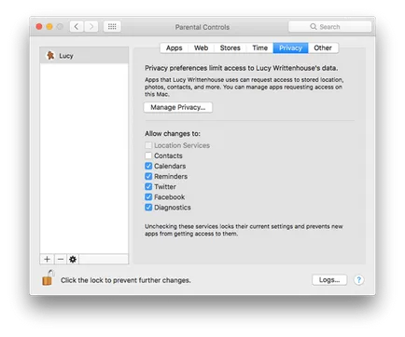Close the window with the red button

pos(39,27)
